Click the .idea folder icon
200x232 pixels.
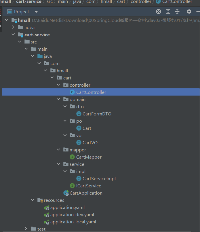20,27
